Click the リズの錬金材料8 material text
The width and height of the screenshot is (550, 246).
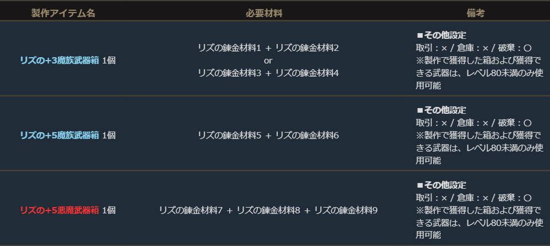coord(268,211)
